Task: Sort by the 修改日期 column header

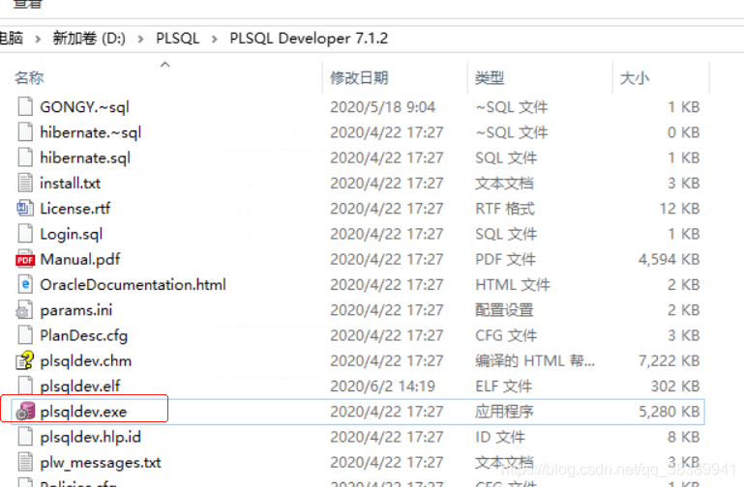Action: (x=359, y=77)
